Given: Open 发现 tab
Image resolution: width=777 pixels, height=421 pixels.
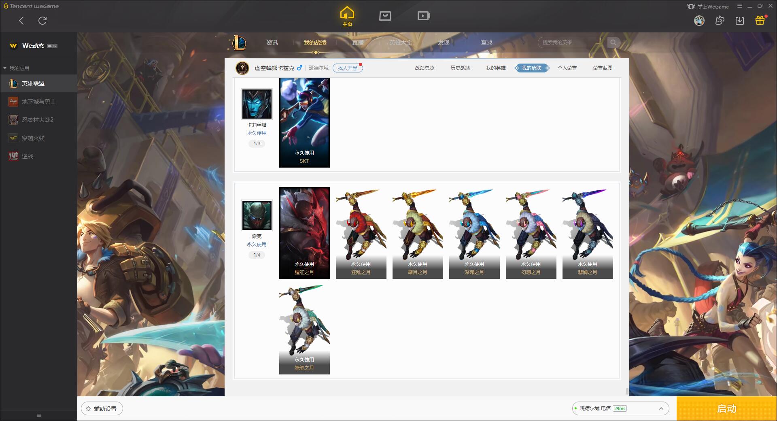Looking at the screenshot, I should (444, 43).
